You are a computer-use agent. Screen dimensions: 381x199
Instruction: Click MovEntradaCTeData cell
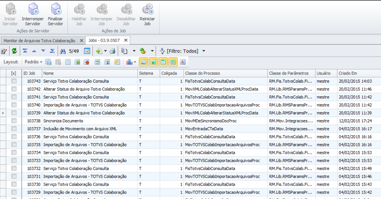point(225,129)
